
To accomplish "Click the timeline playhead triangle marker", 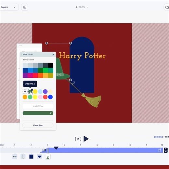I will [x=56, y=148].
